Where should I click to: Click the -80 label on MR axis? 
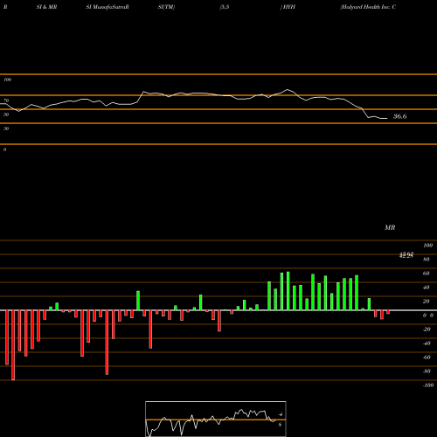[427, 371]
